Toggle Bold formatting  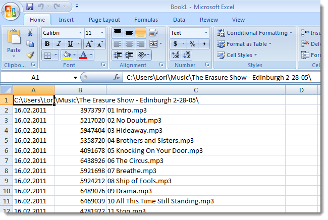[47, 44]
